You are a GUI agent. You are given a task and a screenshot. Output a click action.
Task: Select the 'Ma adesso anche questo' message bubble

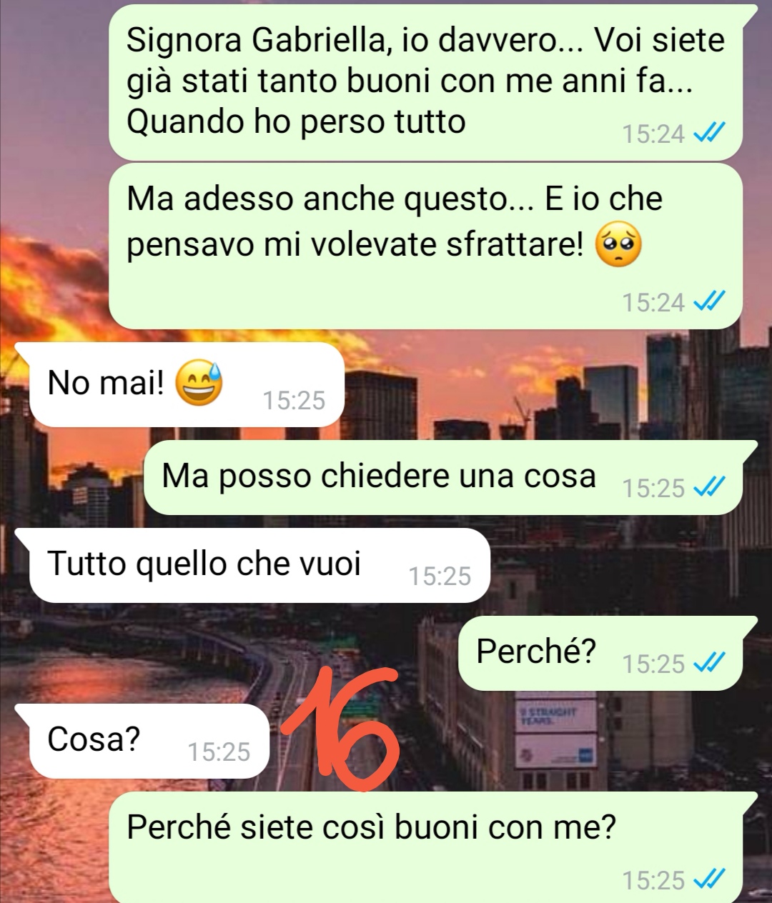click(426, 246)
